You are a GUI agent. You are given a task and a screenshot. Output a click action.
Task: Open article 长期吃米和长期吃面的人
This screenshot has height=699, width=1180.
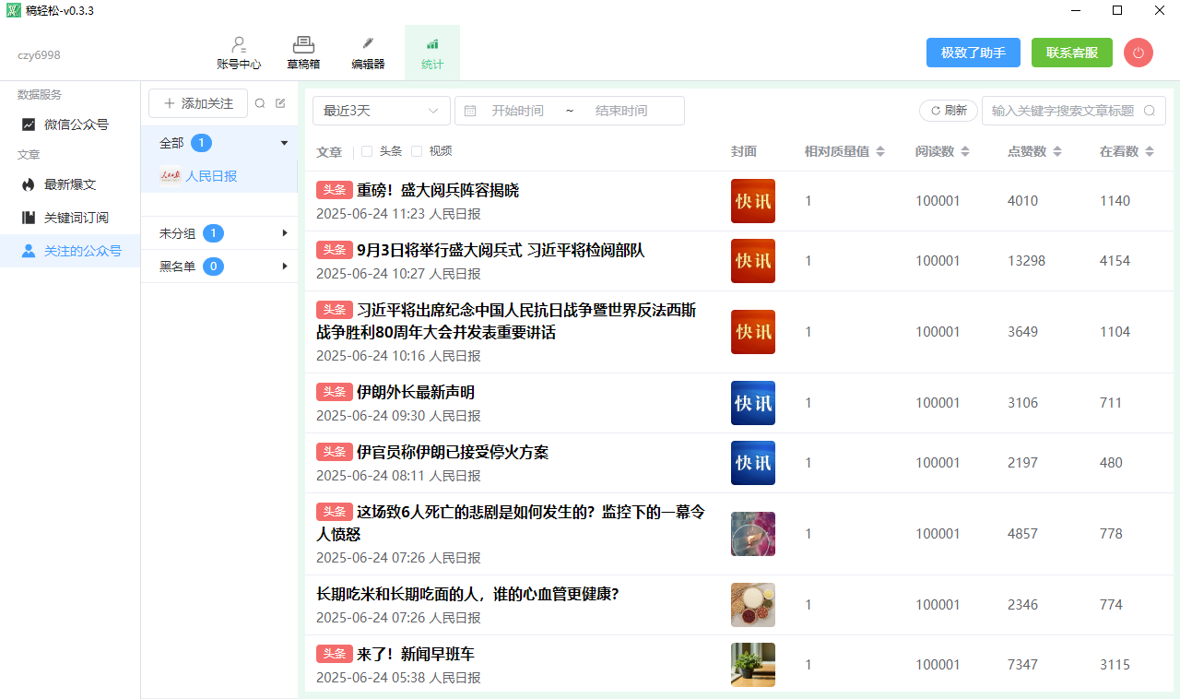(x=467, y=594)
